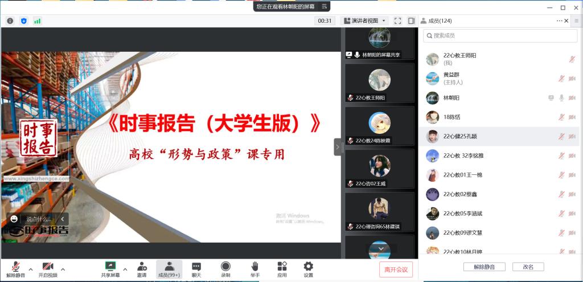
Task: Raise hand using 举手
Action: [x=255, y=269]
